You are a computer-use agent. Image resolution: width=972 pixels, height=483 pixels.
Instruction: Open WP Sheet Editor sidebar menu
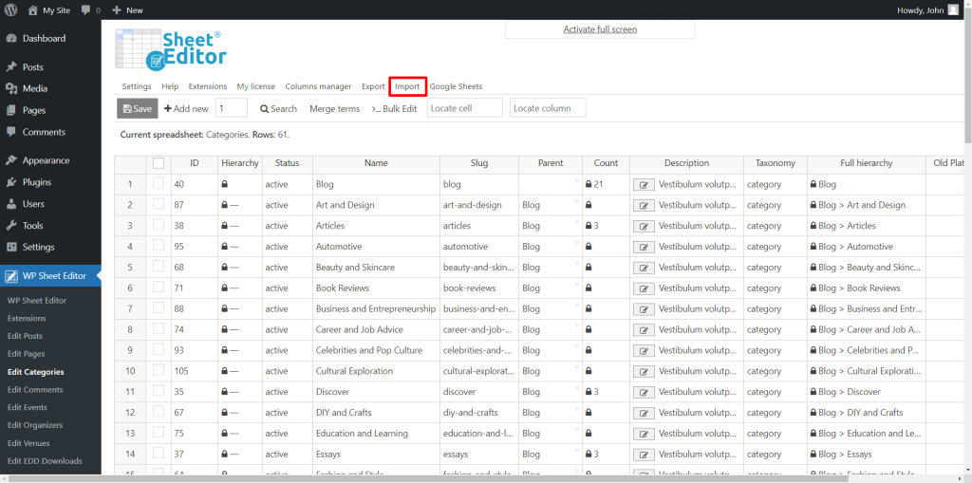click(x=51, y=276)
